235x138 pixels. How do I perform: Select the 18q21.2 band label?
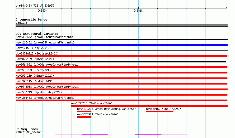(21, 23)
